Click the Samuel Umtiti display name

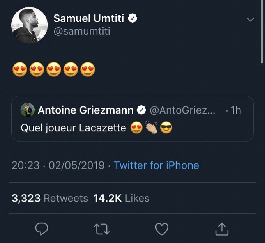point(89,18)
